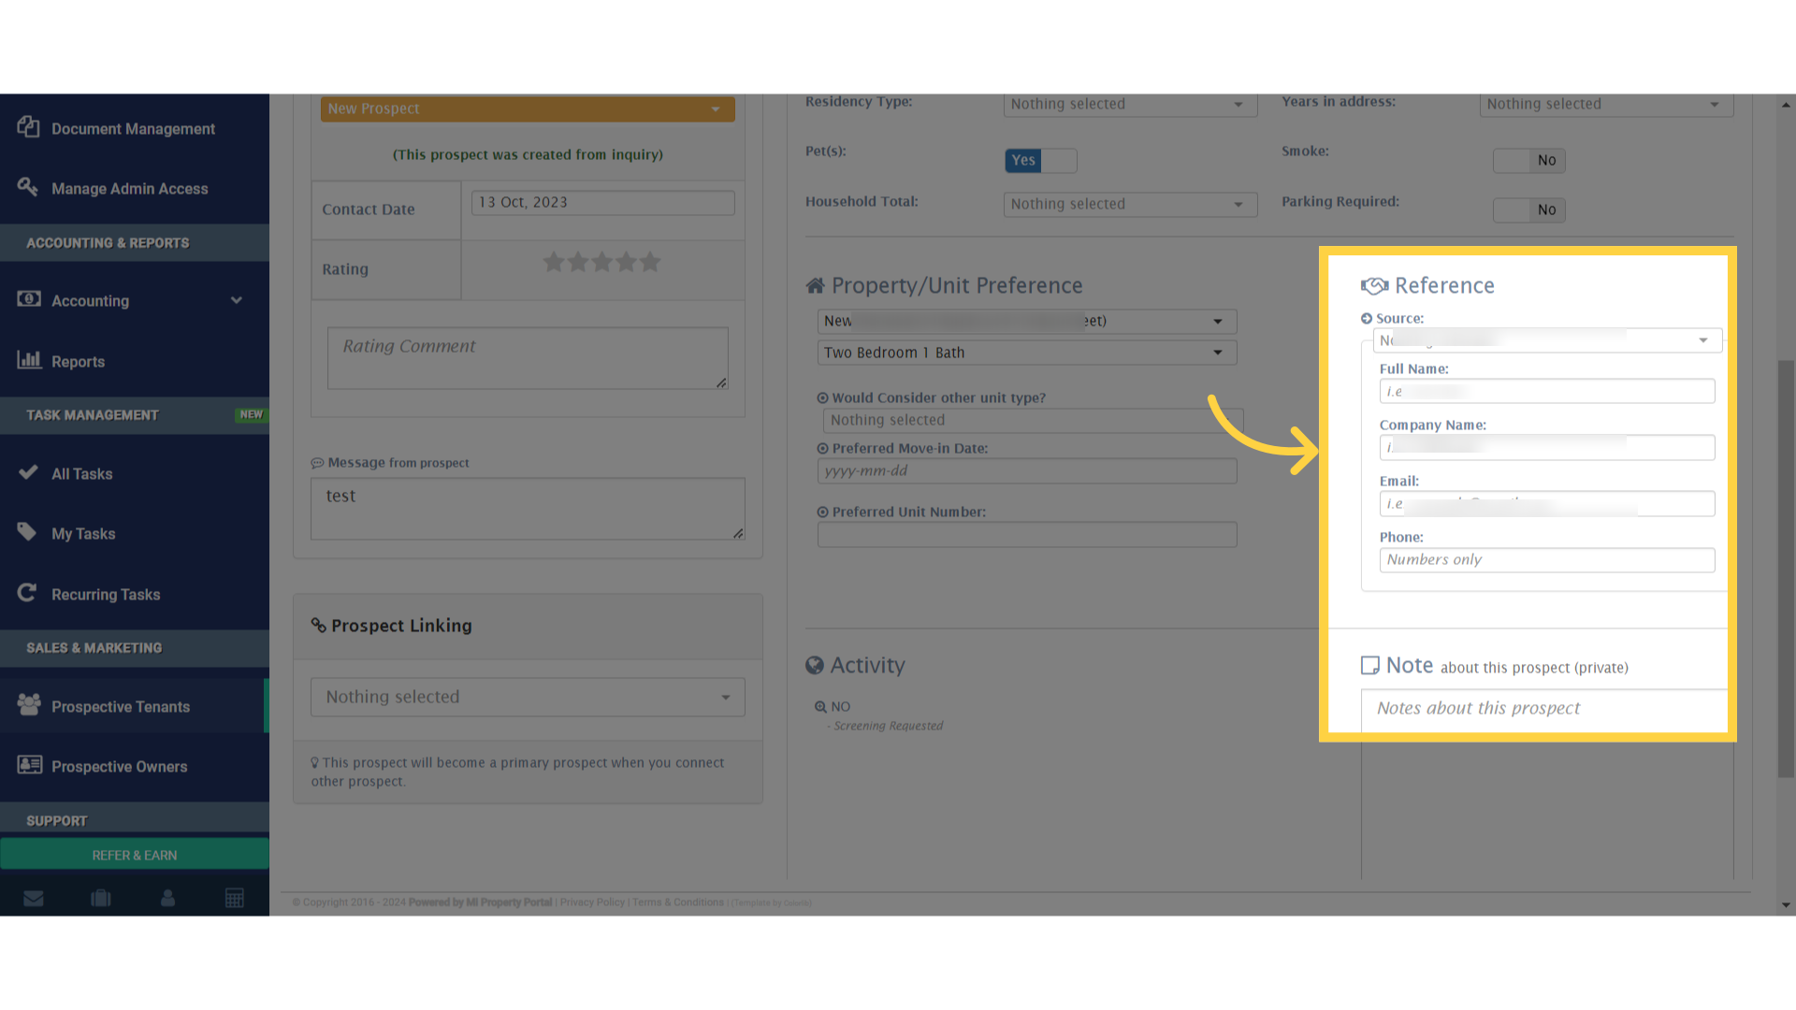Click the icon beside Would Consider other unit type
Screen dimensions: 1796x1010
(x=822, y=398)
